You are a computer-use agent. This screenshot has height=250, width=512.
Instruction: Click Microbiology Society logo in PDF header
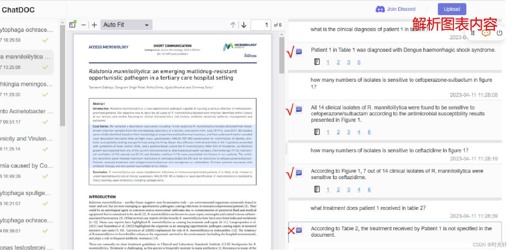[240, 47]
